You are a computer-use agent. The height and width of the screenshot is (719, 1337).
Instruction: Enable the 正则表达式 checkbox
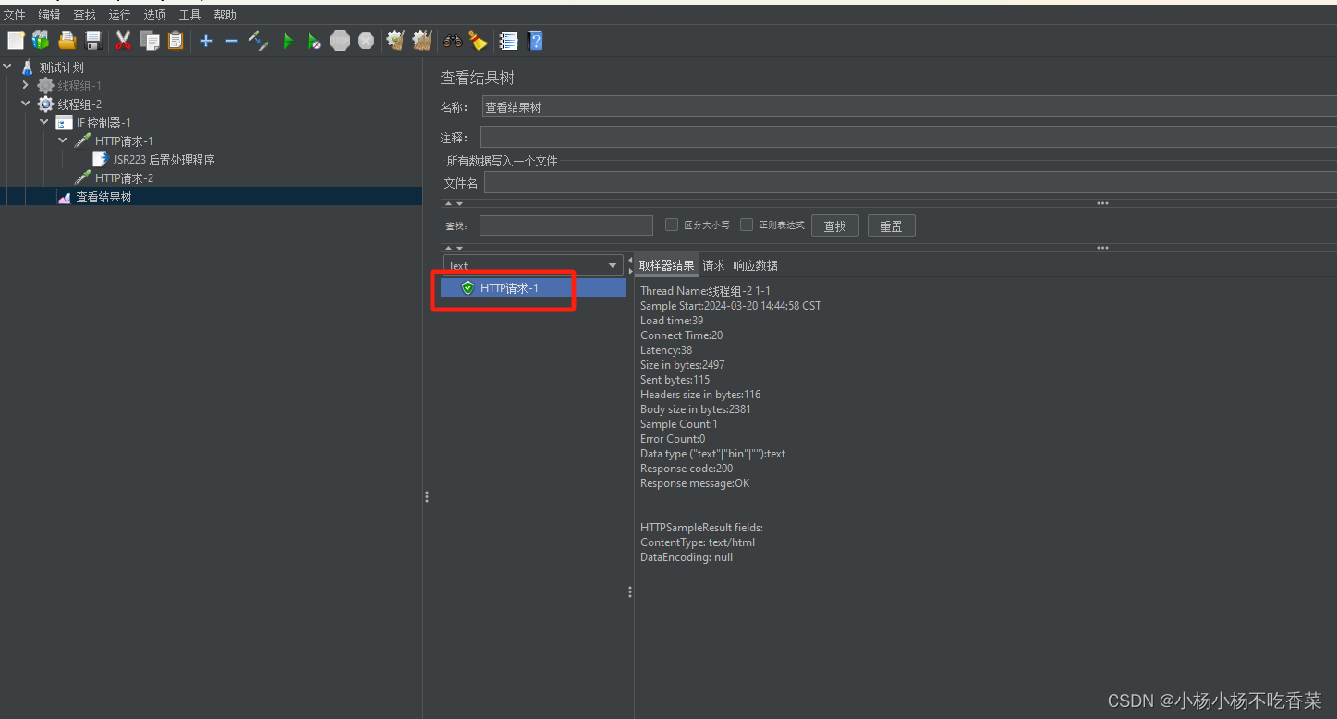point(747,225)
